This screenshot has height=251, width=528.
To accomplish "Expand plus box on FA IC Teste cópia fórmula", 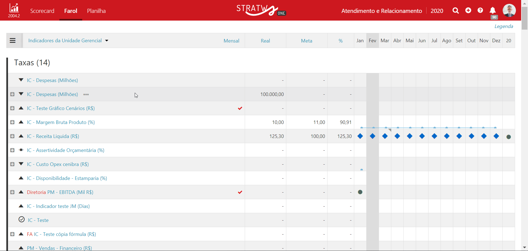I will coord(12,234).
